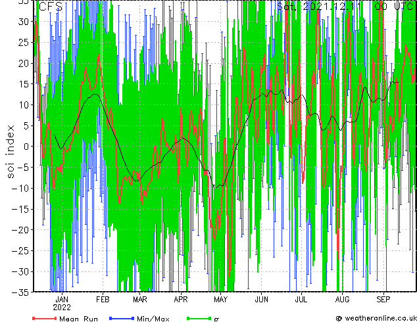Click the -20 y-axis value
Image resolution: width=417 pixels, height=322 pixels.
pyautogui.click(x=20, y=230)
